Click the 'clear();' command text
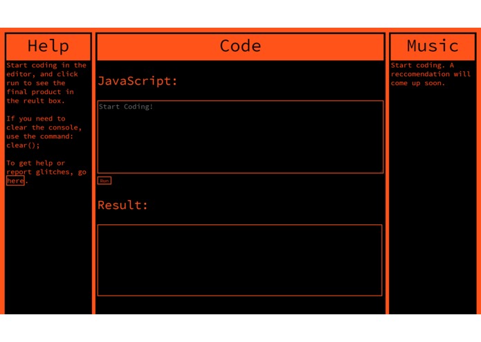Viewport: 481px width, 342px height. point(23,145)
